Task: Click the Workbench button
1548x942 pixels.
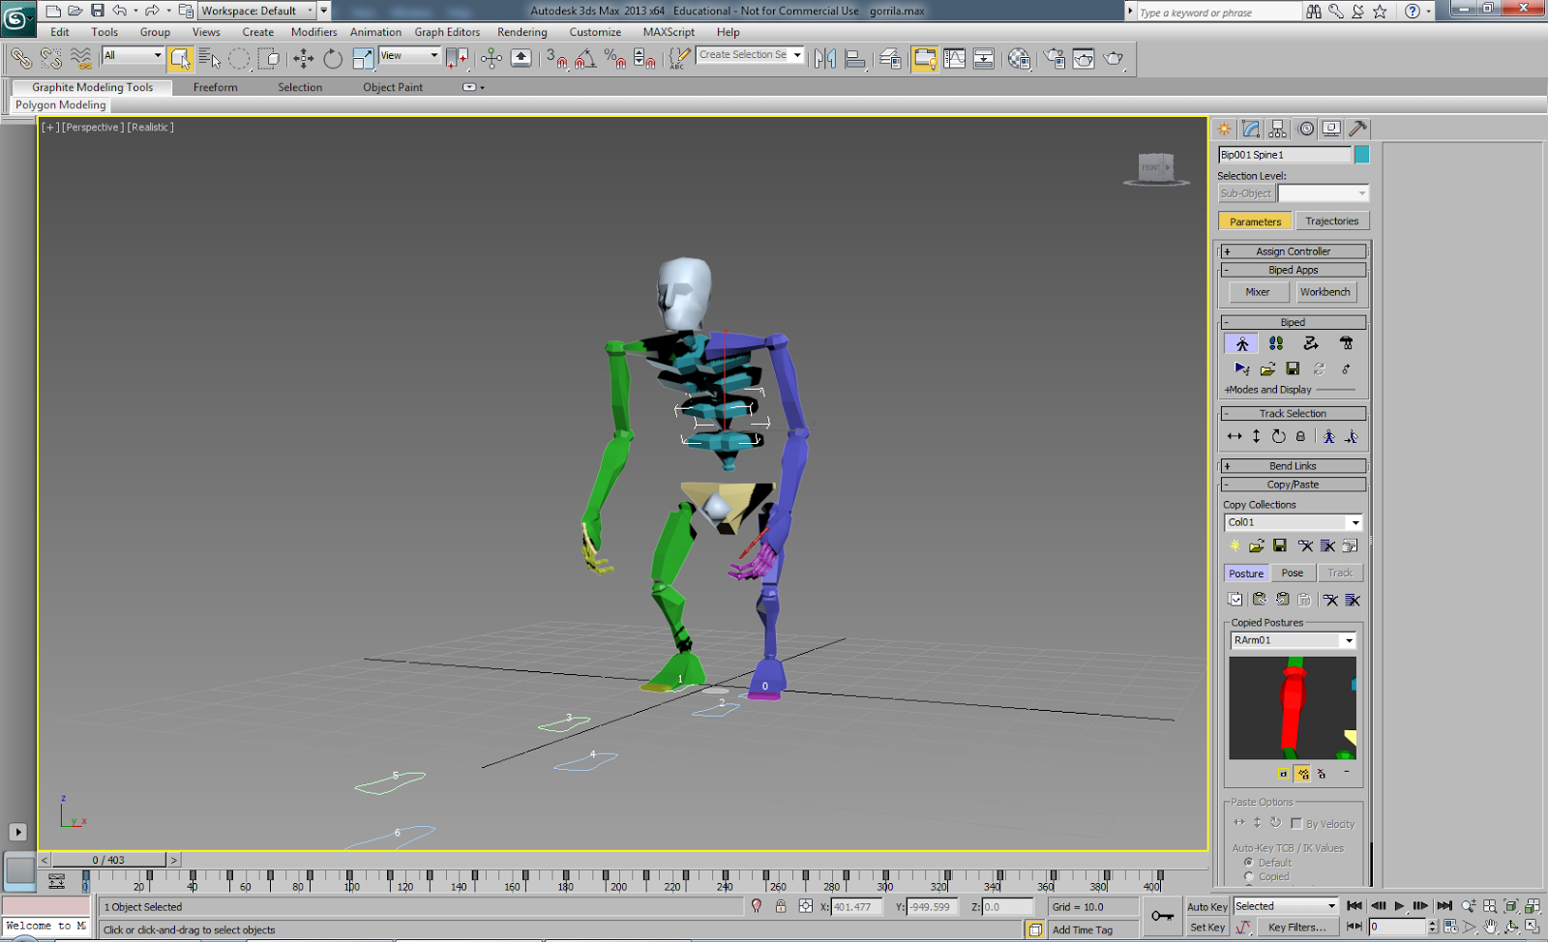Action: point(1325,292)
